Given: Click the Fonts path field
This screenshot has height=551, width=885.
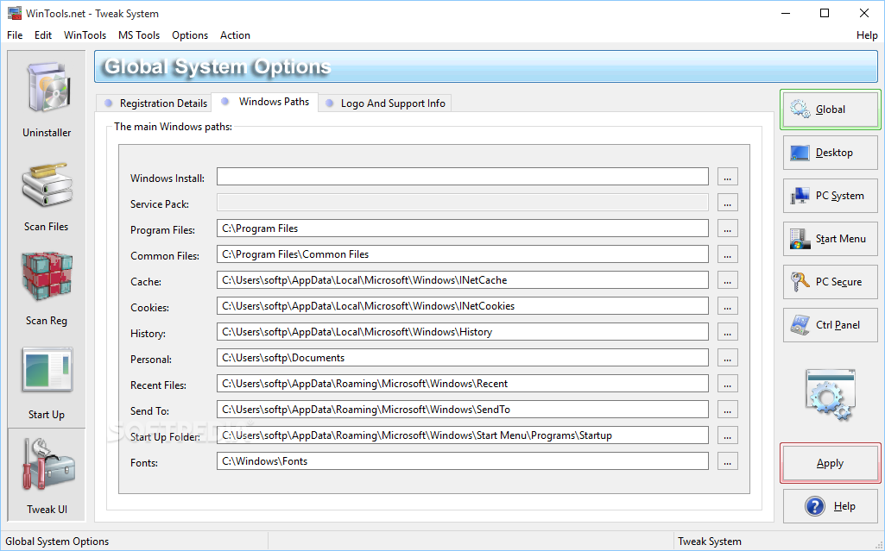Looking at the screenshot, I should (462, 461).
